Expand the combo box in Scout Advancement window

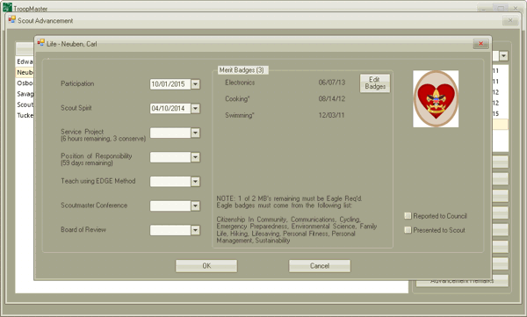[503, 56]
